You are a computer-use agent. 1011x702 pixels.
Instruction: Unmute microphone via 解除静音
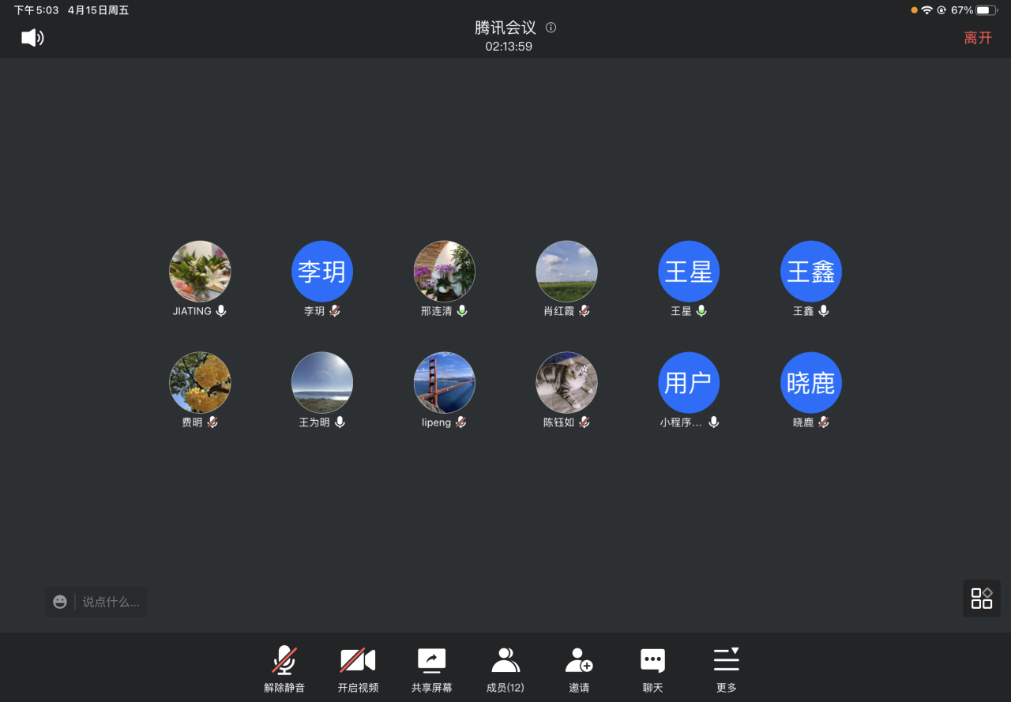pyautogui.click(x=284, y=668)
